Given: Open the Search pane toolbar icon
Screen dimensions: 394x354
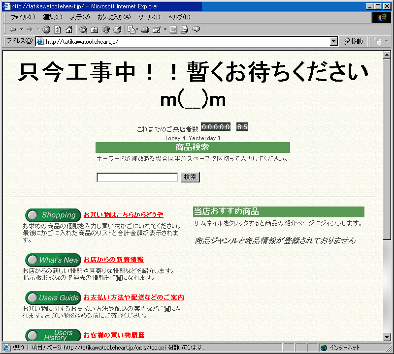Looking at the screenshot, I should tap(83, 29).
